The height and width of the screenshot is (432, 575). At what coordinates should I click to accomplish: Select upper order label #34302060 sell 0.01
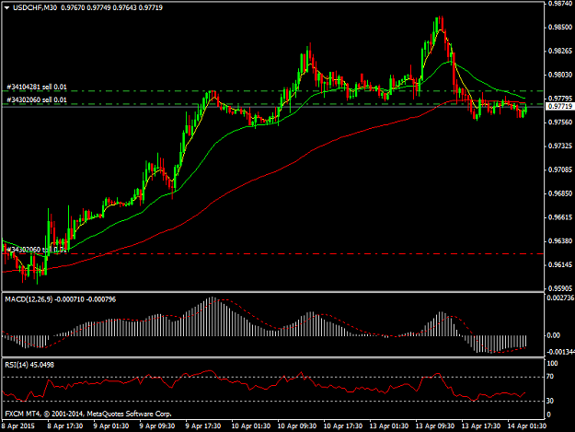[x=37, y=99]
